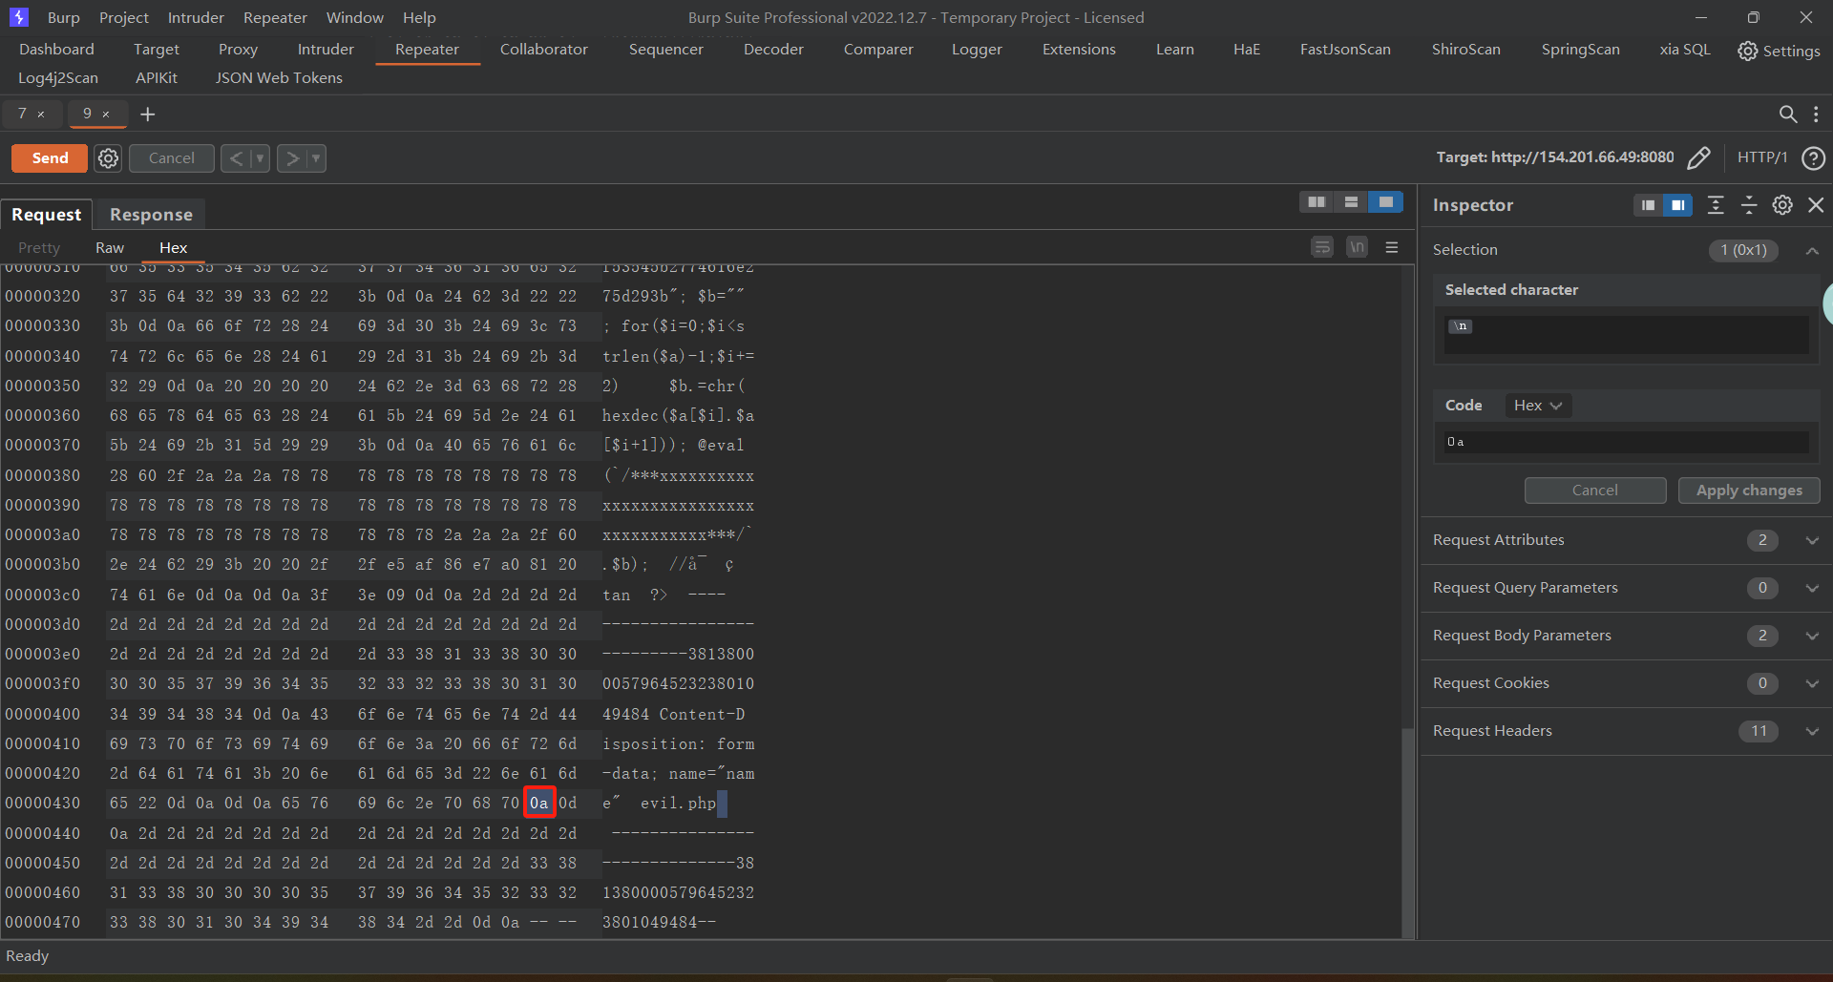Image resolution: width=1833 pixels, height=982 pixels.
Task: Open request send options gear
Action: (109, 158)
